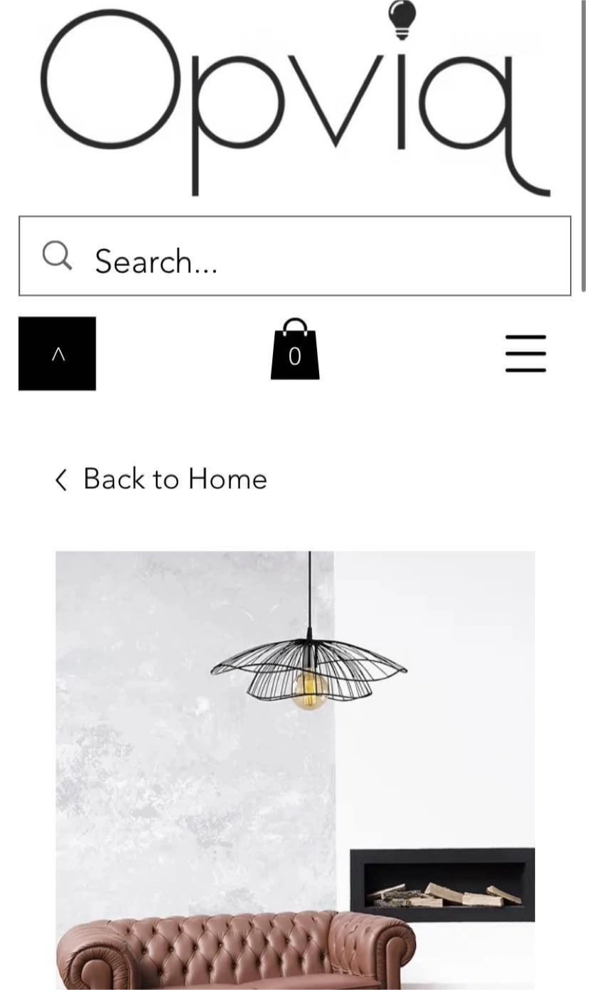This screenshot has height=990, width=590.
Task: Open the pendant lamp product image
Action: coord(295,770)
